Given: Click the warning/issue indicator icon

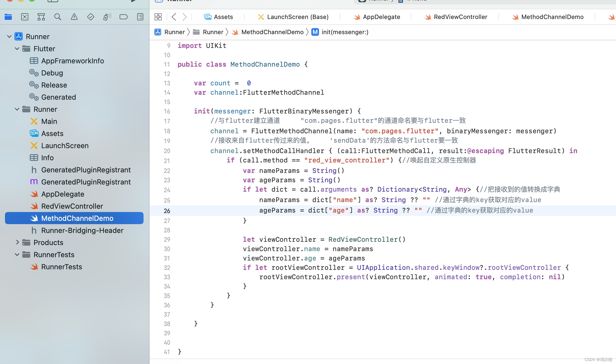Looking at the screenshot, I should [73, 17].
